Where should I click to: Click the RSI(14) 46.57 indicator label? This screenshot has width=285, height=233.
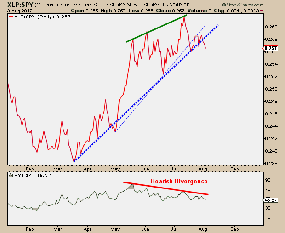(33, 176)
